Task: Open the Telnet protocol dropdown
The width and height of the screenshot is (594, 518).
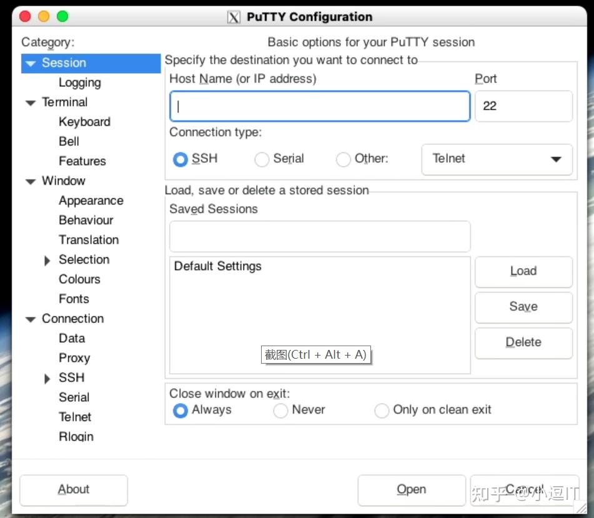Action: coord(497,159)
